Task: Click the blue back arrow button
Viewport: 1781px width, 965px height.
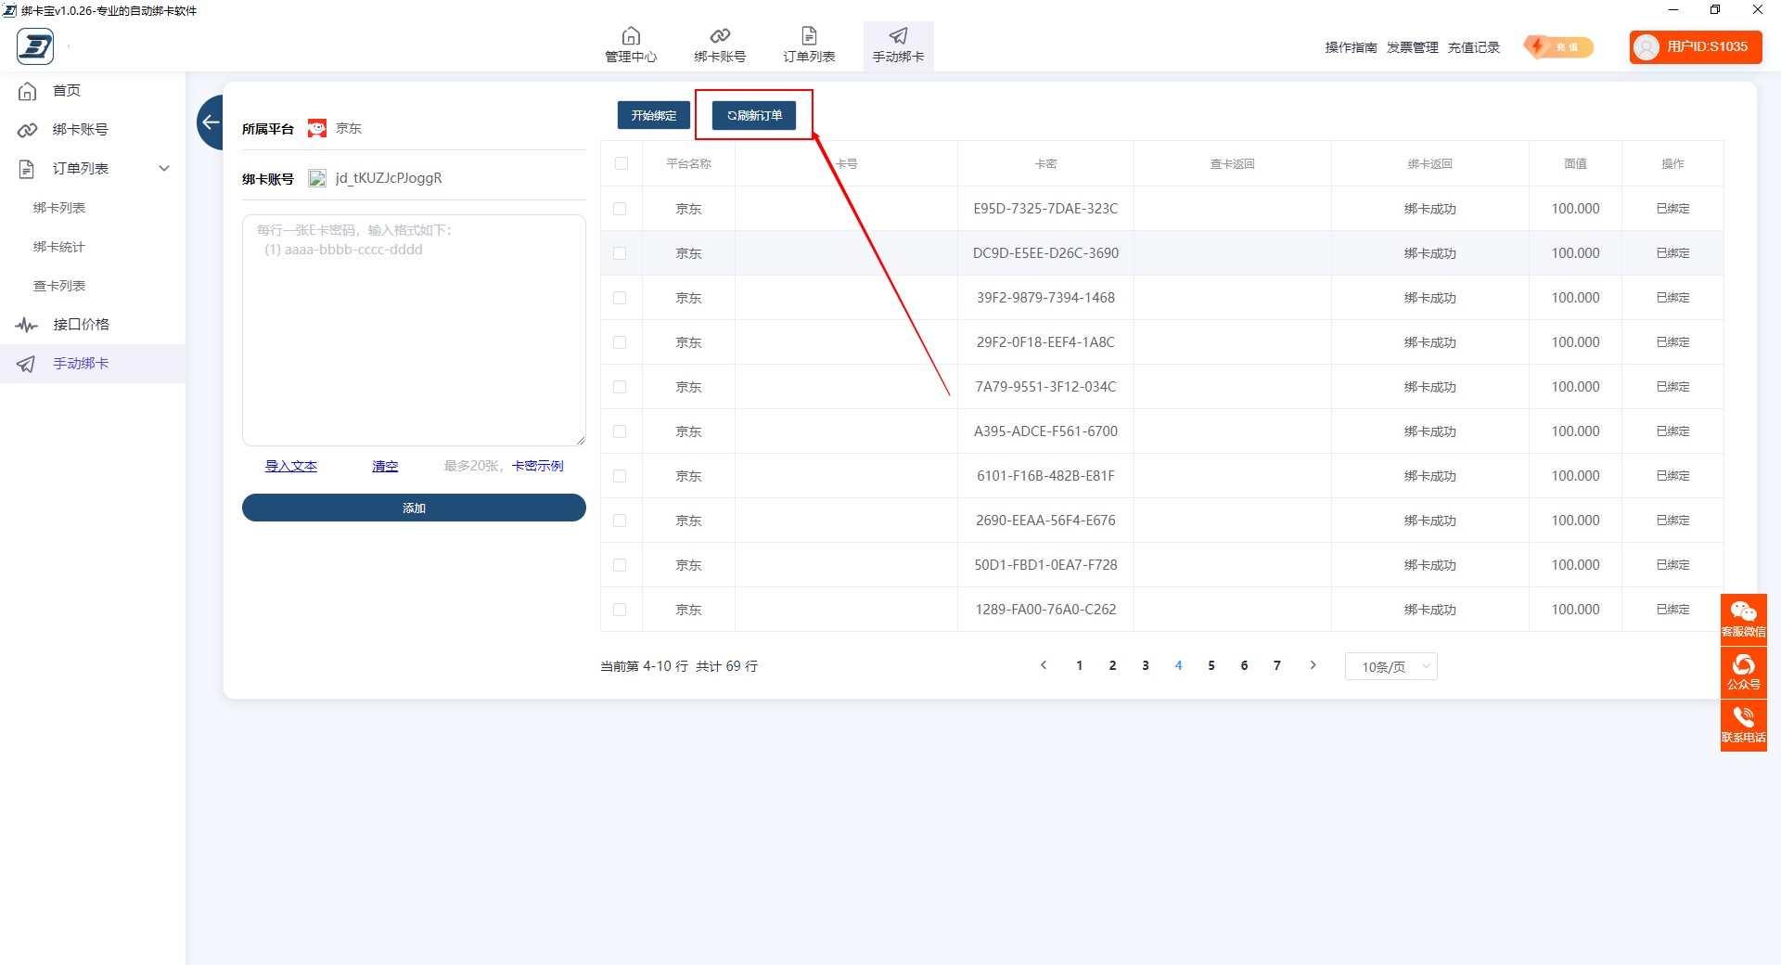Action: pyautogui.click(x=211, y=122)
